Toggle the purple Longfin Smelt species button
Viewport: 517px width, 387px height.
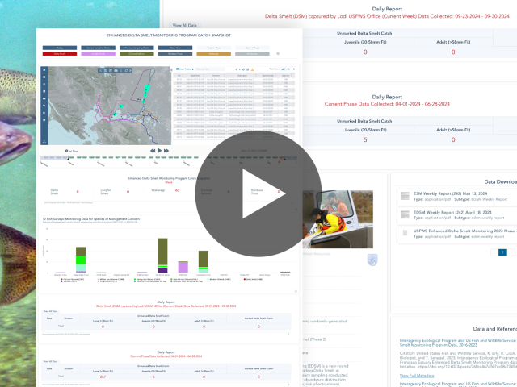pos(99,54)
